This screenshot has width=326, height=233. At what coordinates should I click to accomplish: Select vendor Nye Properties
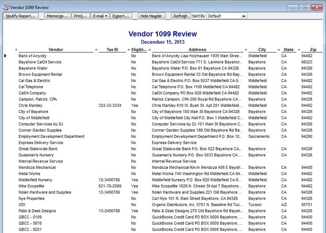click(31, 199)
